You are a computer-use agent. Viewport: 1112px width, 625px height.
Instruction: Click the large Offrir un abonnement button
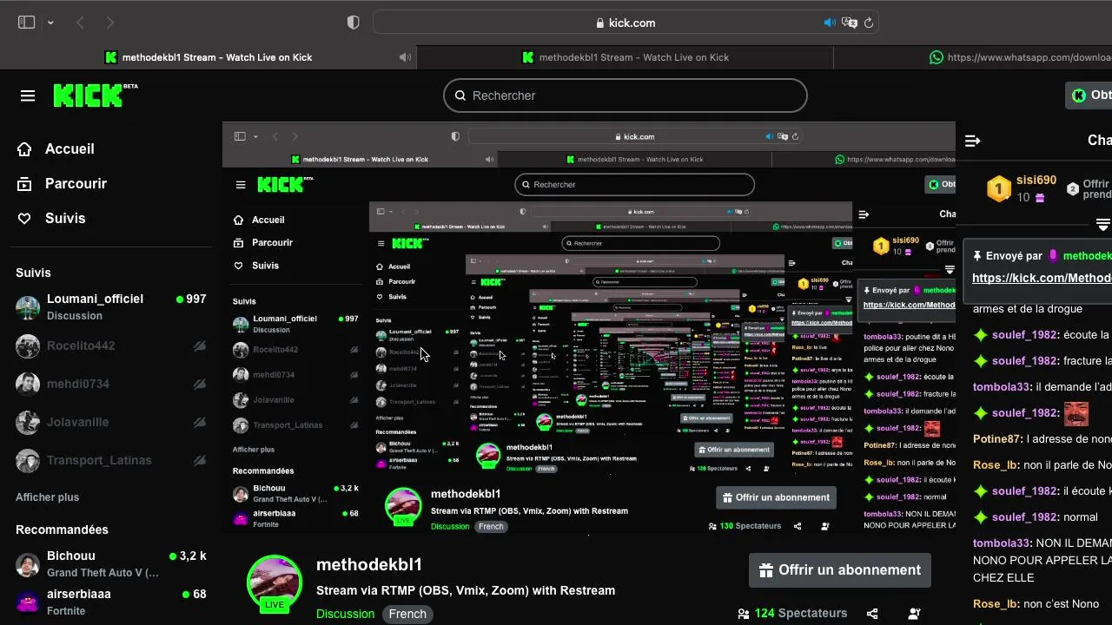tap(840, 570)
